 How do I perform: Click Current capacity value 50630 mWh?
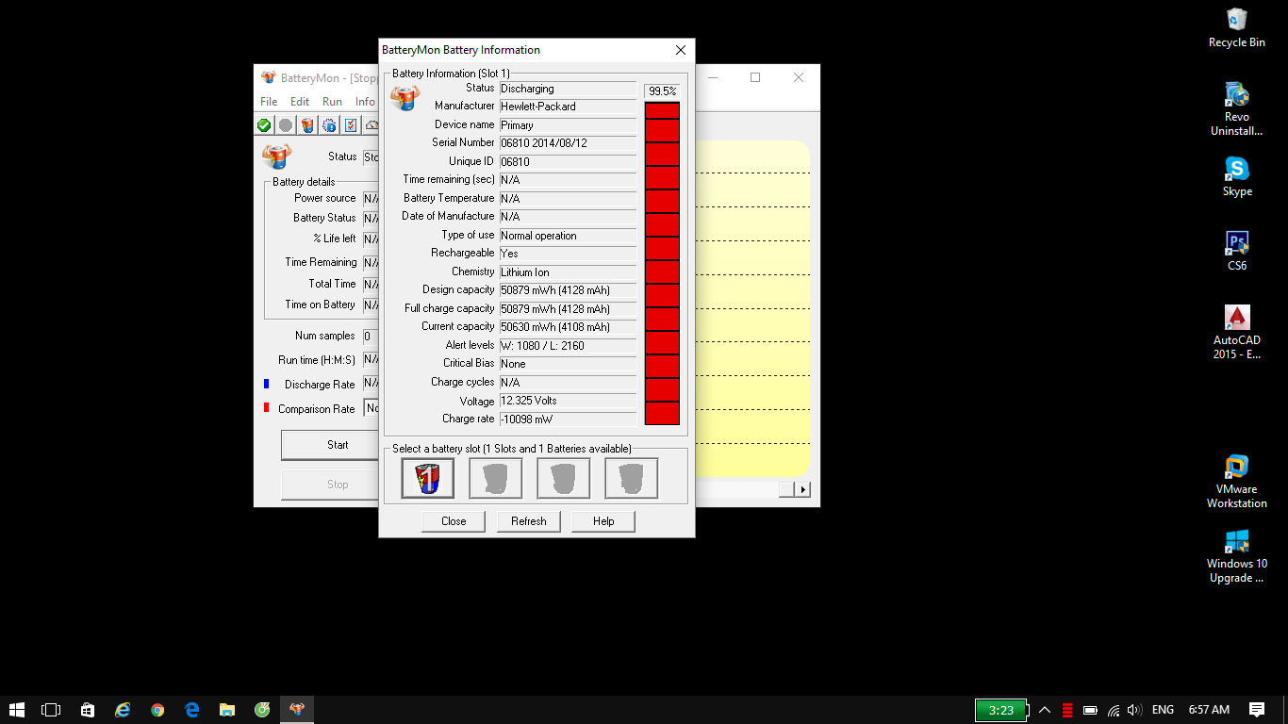coord(568,327)
